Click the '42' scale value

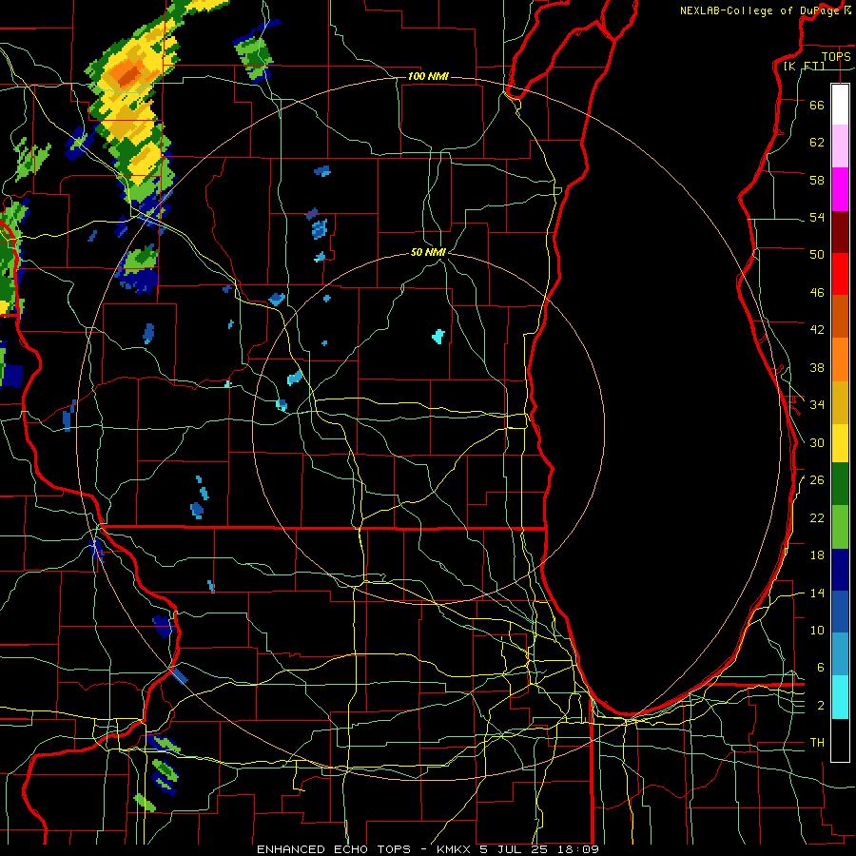(817, 329)
